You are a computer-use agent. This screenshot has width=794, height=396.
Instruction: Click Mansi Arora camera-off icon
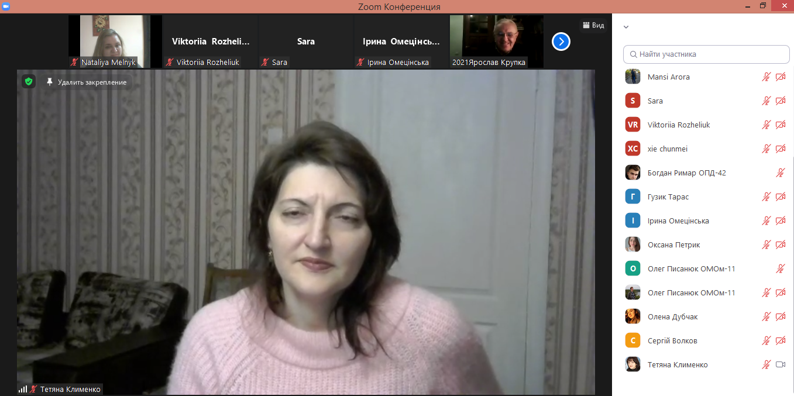click(781, 77)
